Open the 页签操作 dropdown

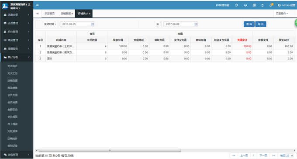[282, 14]
